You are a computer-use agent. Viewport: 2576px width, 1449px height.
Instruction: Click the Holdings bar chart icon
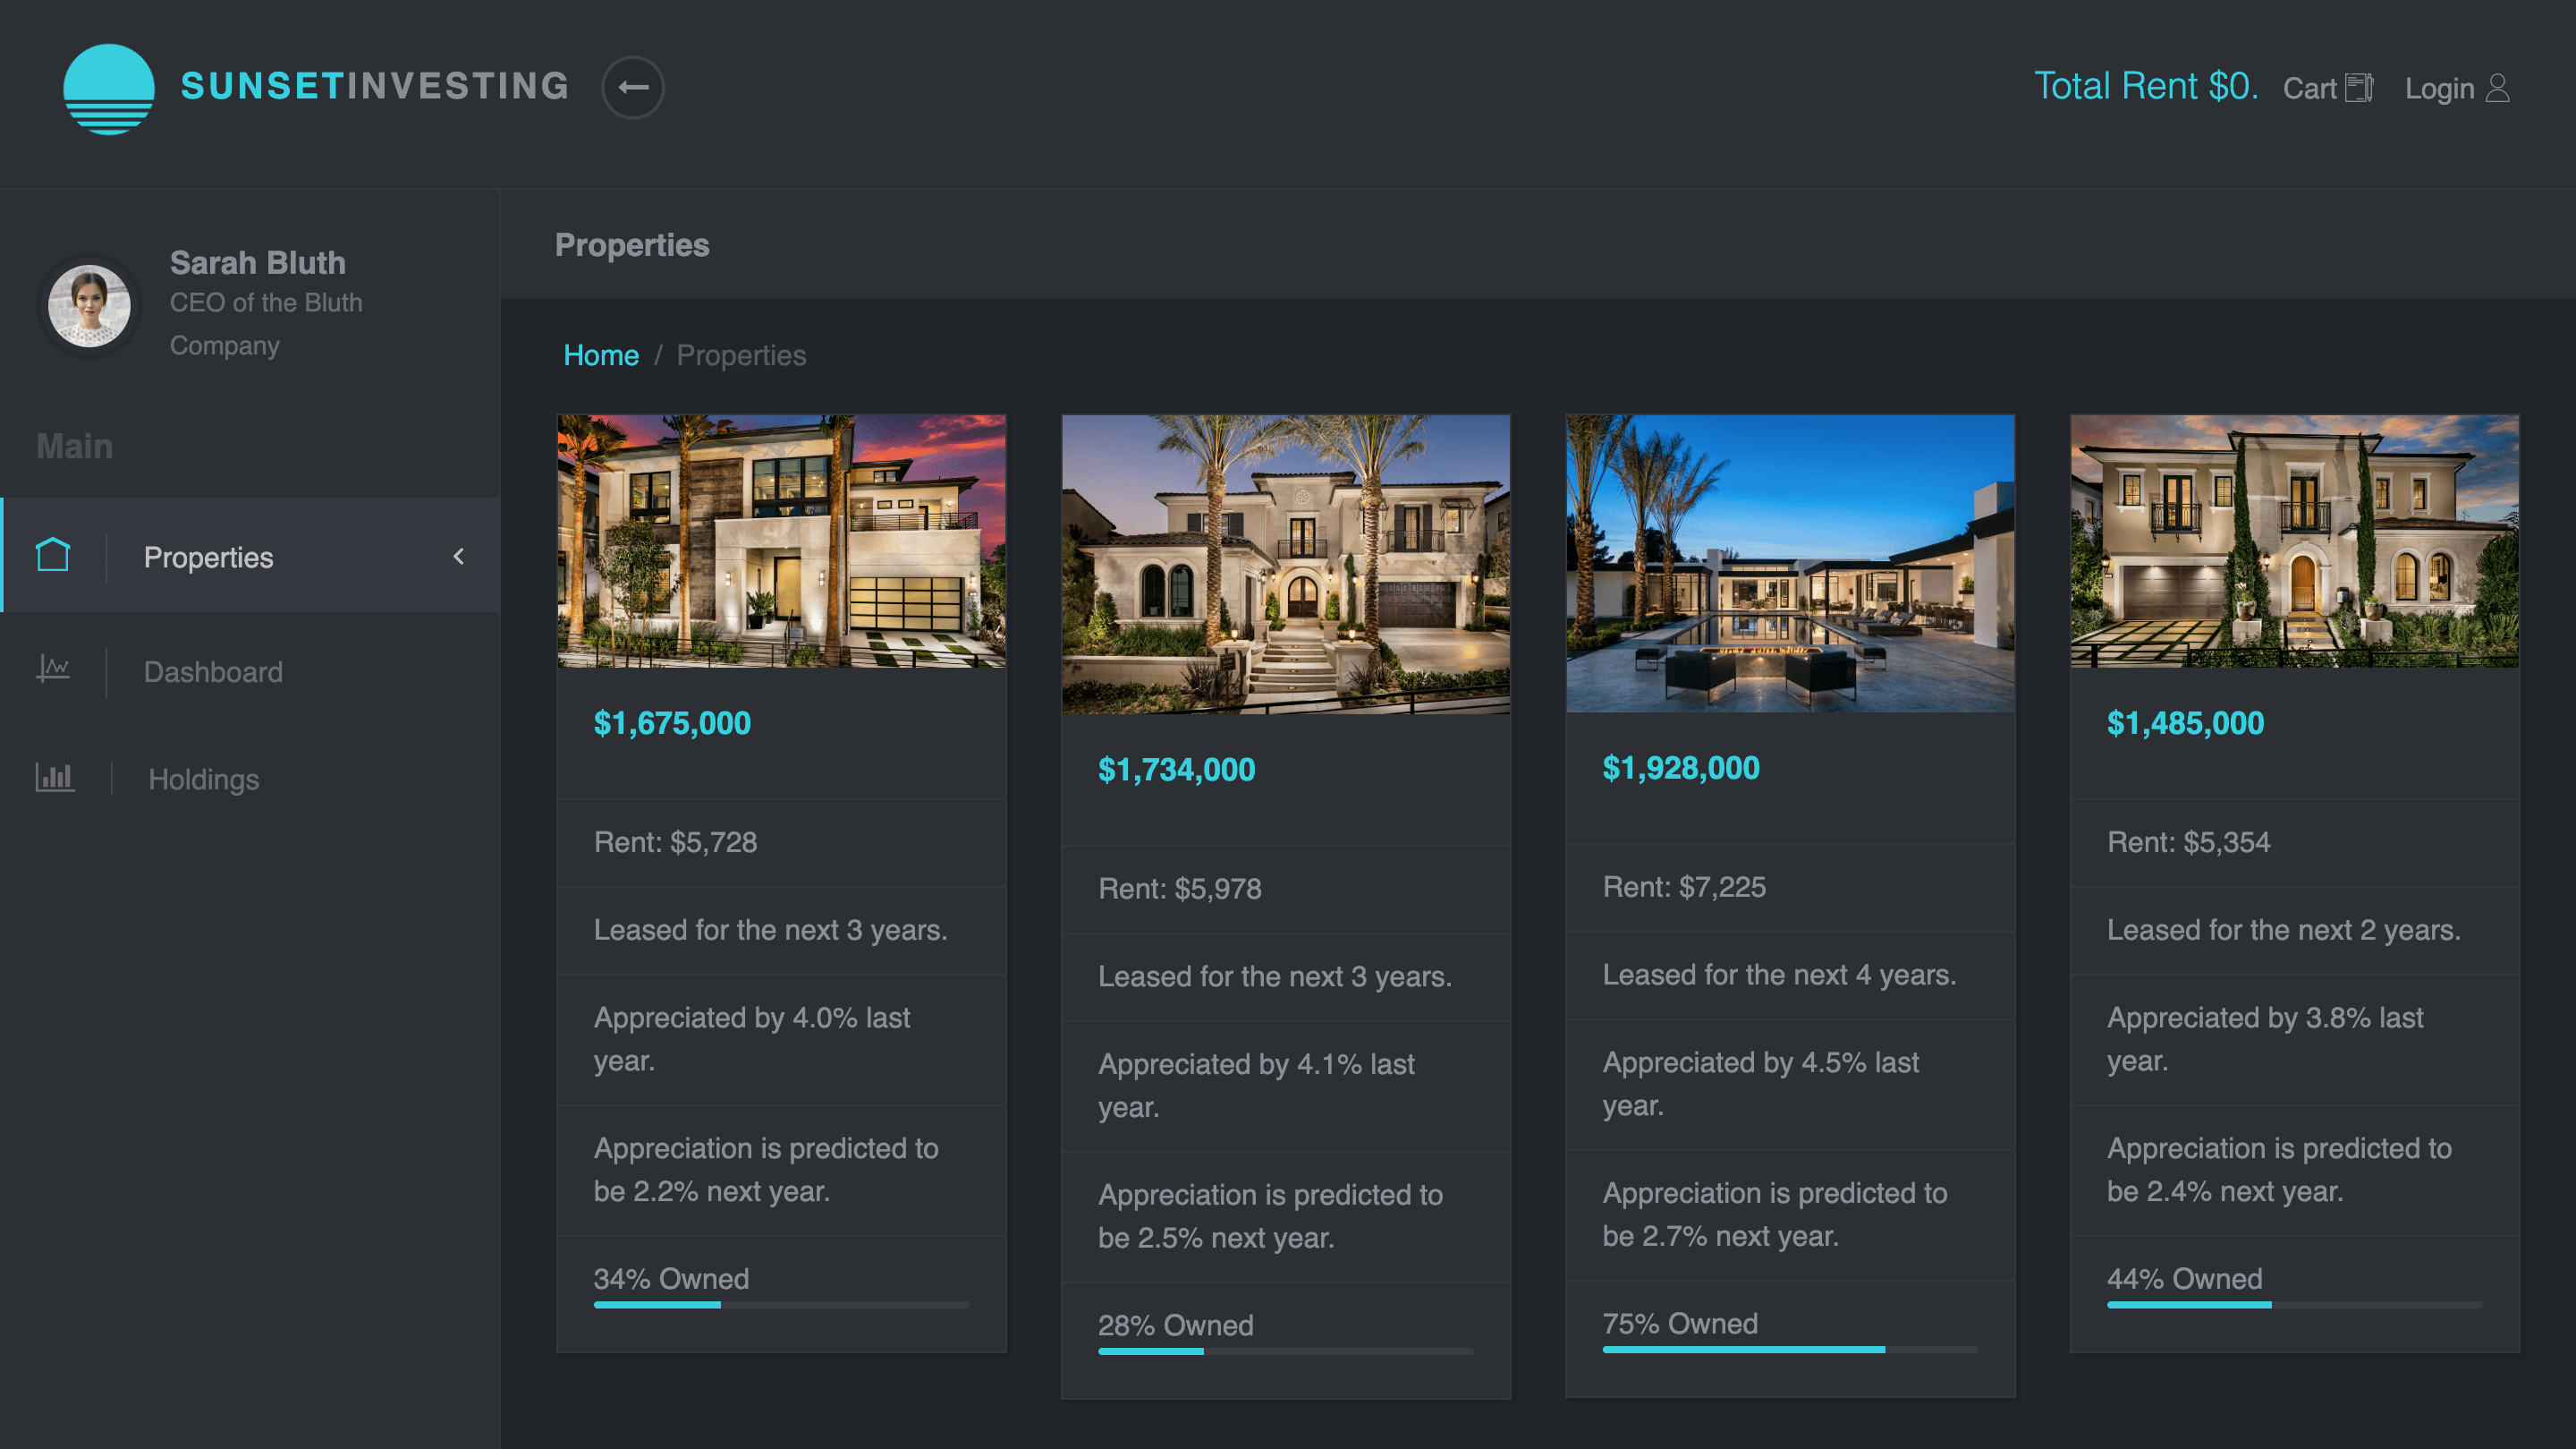(x=55, y=778)
